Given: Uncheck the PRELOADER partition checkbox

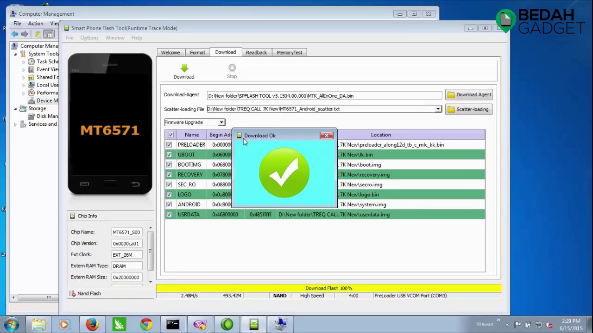Looking at the screenshot, I should pyautogui.click(x=169, y=145).
